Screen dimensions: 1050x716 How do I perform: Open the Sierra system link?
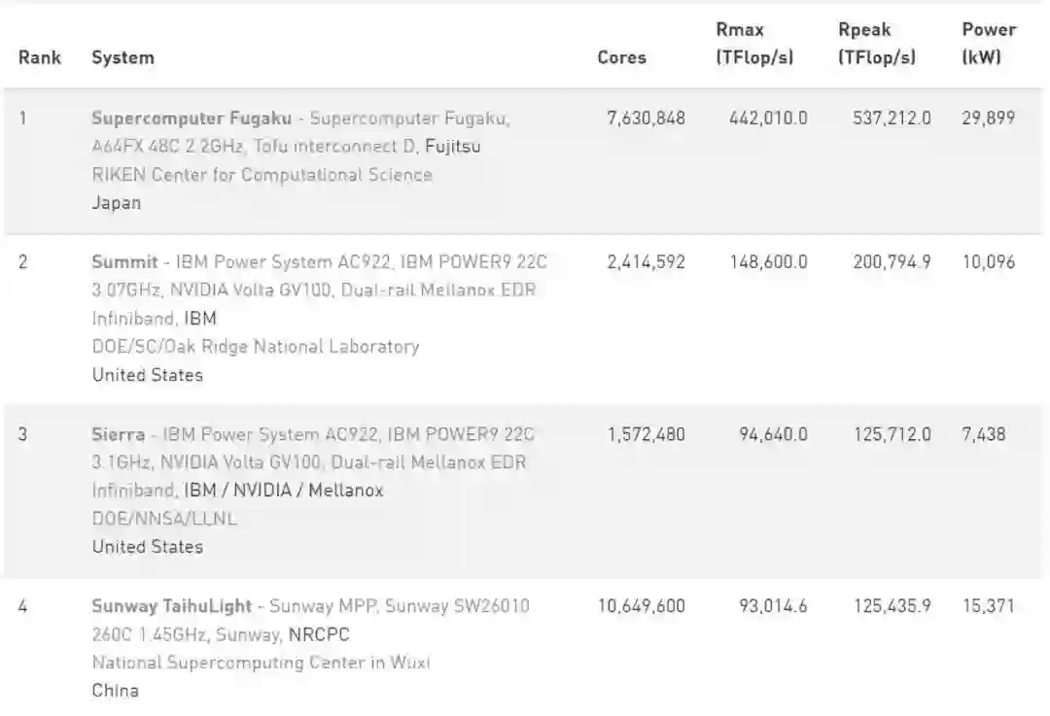click(x=121, y=434)
